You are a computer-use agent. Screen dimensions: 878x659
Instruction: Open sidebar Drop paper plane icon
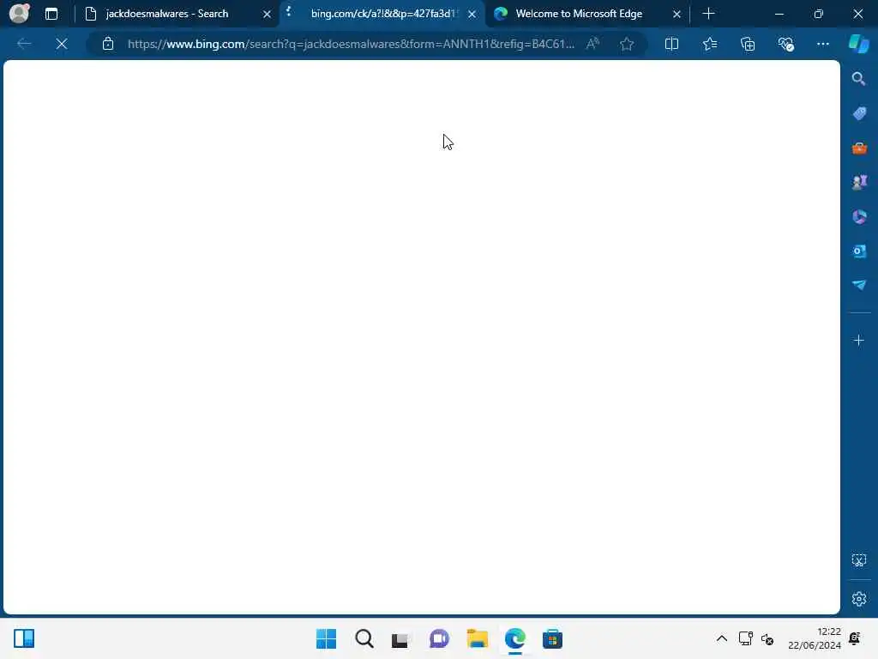[859, 285]
